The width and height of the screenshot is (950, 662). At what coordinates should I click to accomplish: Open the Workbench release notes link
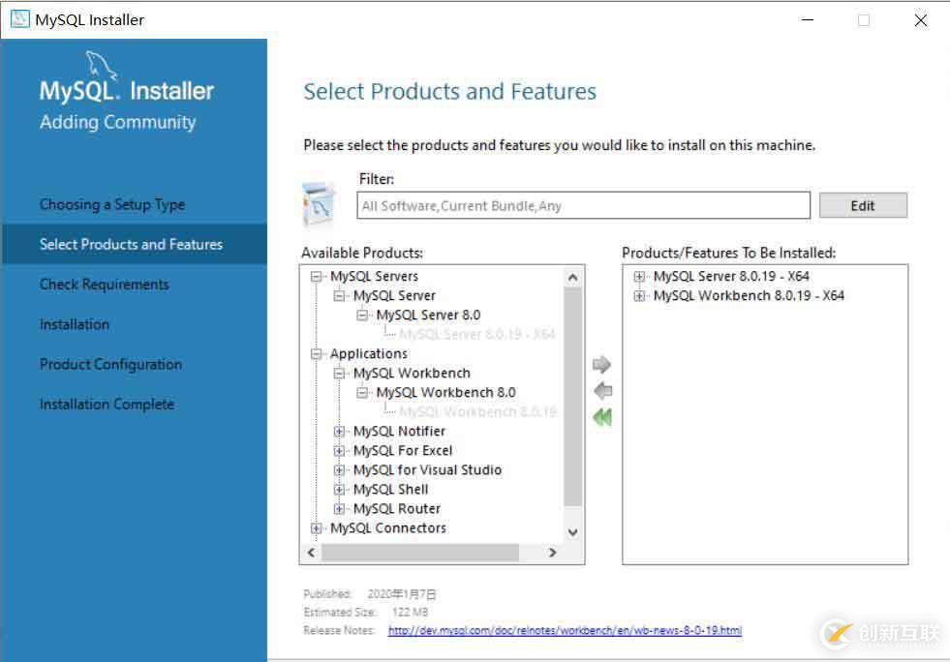tap(565, 630)
